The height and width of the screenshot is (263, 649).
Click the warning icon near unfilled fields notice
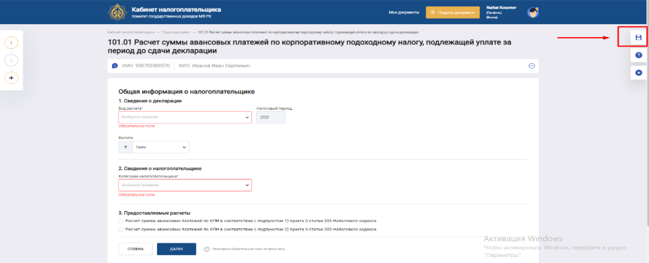tap(207, 249)
